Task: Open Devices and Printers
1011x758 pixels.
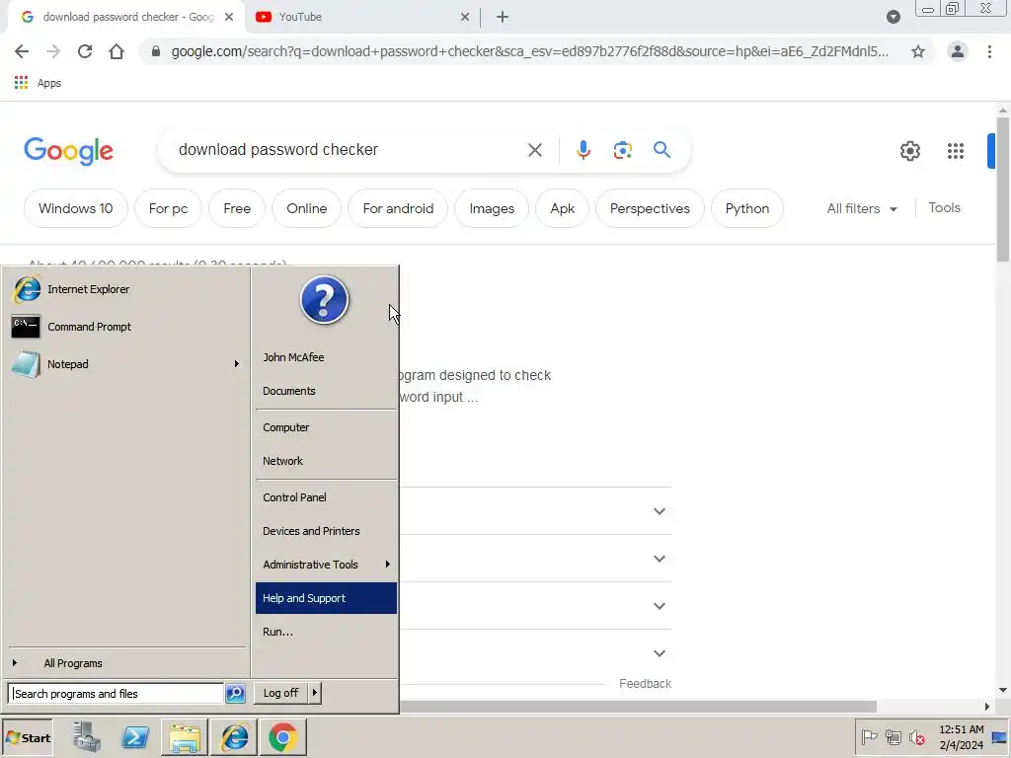Action: point(326,531)
